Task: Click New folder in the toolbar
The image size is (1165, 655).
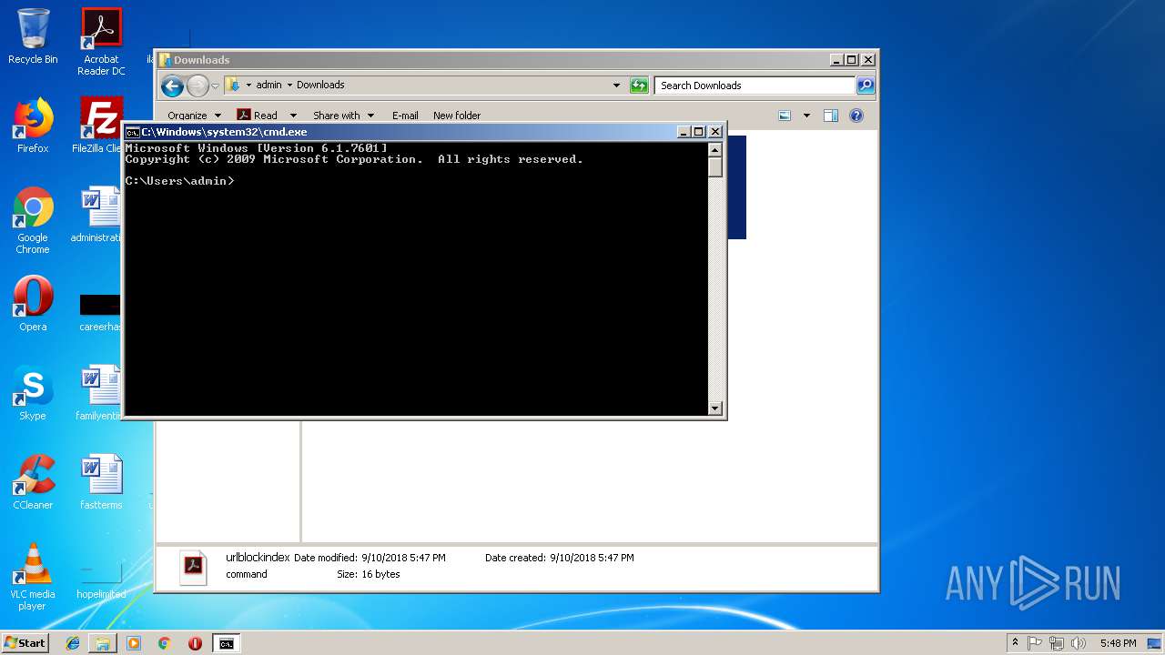Action: [457, 116]
